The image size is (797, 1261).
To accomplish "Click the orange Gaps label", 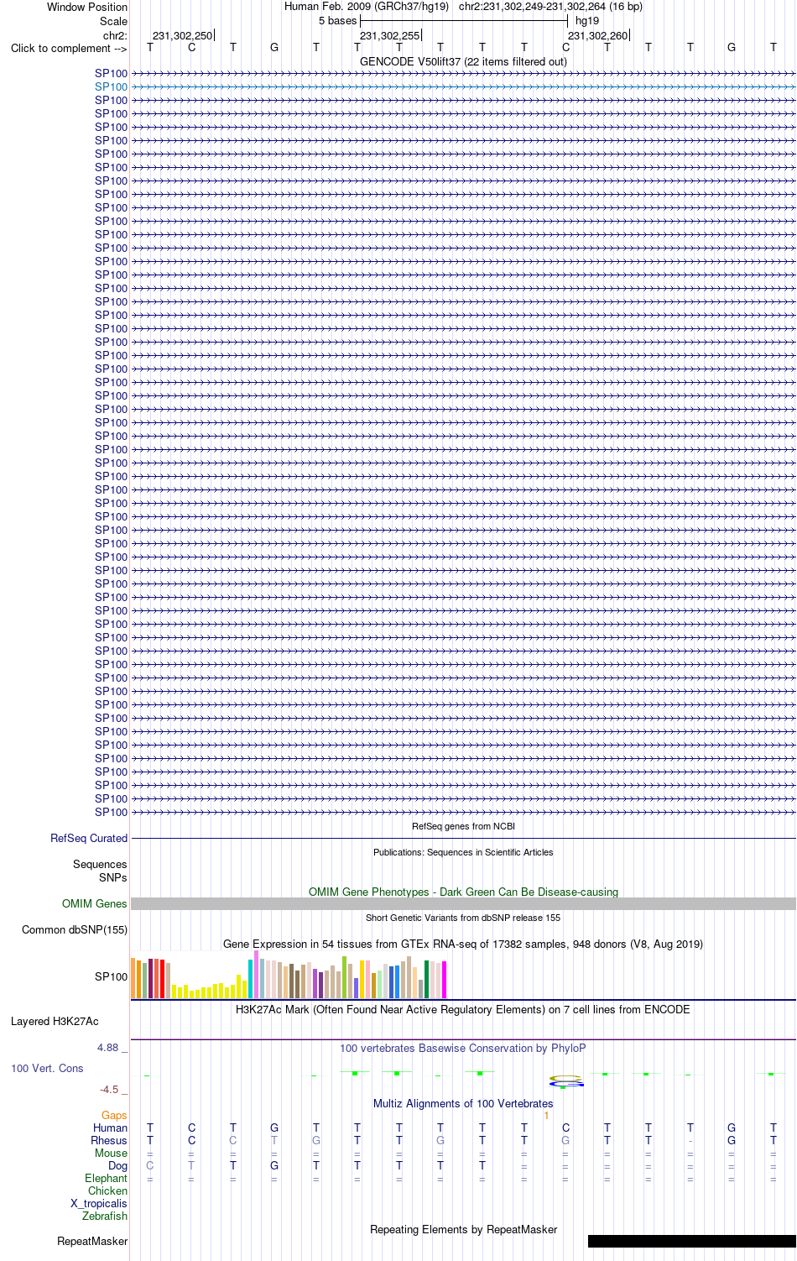I will [114, 1115].
